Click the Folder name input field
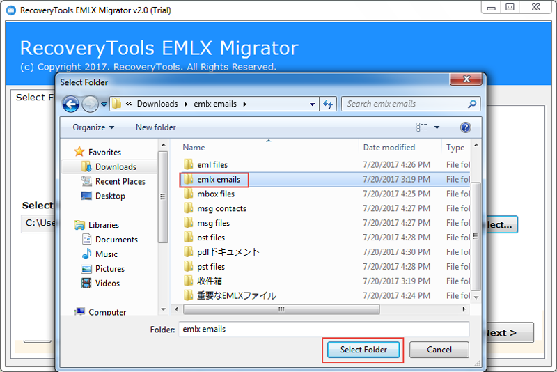 (x=324, y=330)
